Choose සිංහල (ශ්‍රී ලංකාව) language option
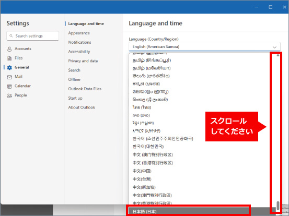 [x=150, y=100]
